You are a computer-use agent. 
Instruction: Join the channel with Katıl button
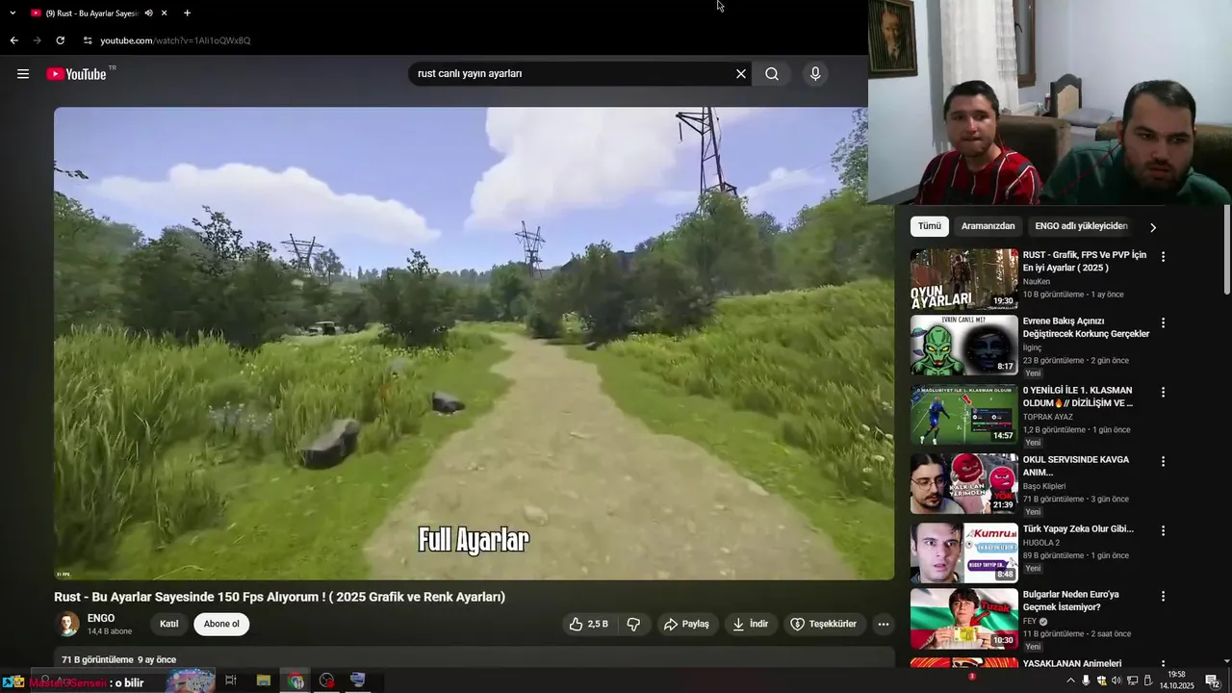coord(168,624)
